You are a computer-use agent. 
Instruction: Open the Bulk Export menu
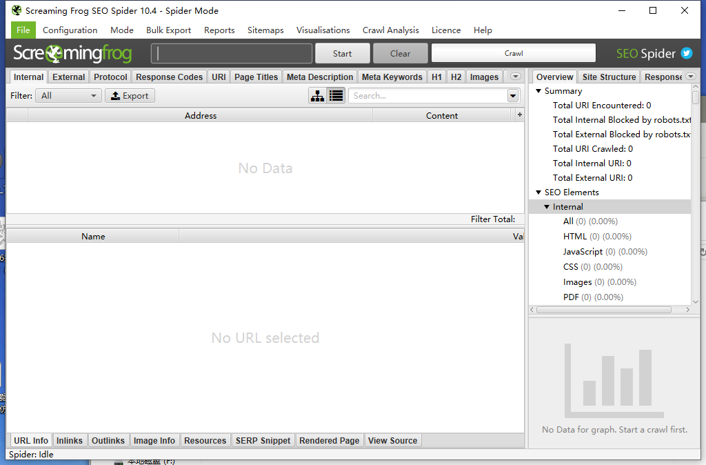click(x=168, y=30)
